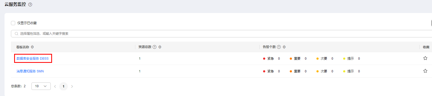Click search magnifier icon in filter box

point(17,34)
